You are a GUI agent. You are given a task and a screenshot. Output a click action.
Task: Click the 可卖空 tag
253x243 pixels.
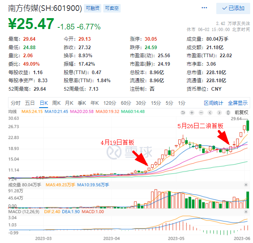tap(112, 8)
